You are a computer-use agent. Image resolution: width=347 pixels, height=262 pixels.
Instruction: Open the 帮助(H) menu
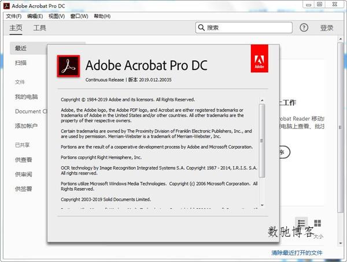click(x=102, y=16)
